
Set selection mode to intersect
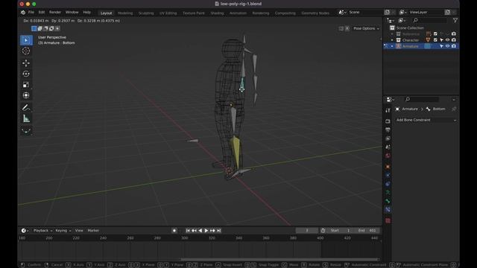tap(57, 28)
